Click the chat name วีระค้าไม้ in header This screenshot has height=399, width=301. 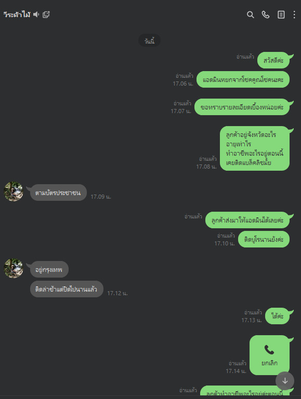(17, 15)
